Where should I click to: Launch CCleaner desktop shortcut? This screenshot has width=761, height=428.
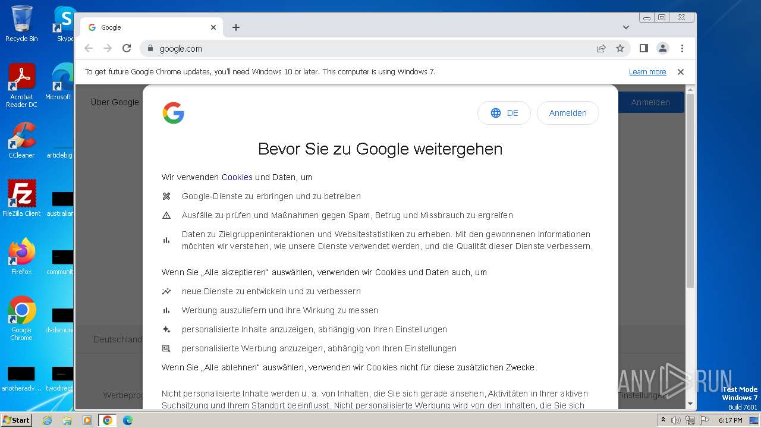click(x=21, y=141)
